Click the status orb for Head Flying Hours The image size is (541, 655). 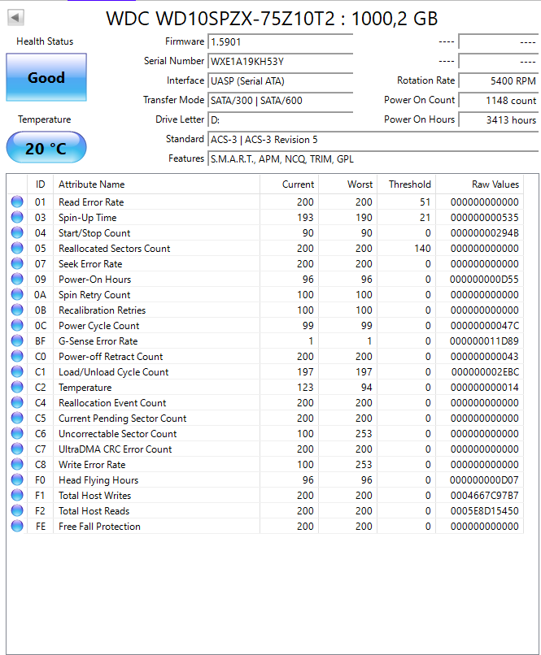pos(17,480)
